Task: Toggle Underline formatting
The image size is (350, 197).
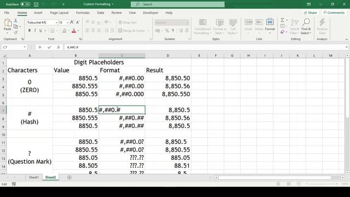Action: pos(40,31)
